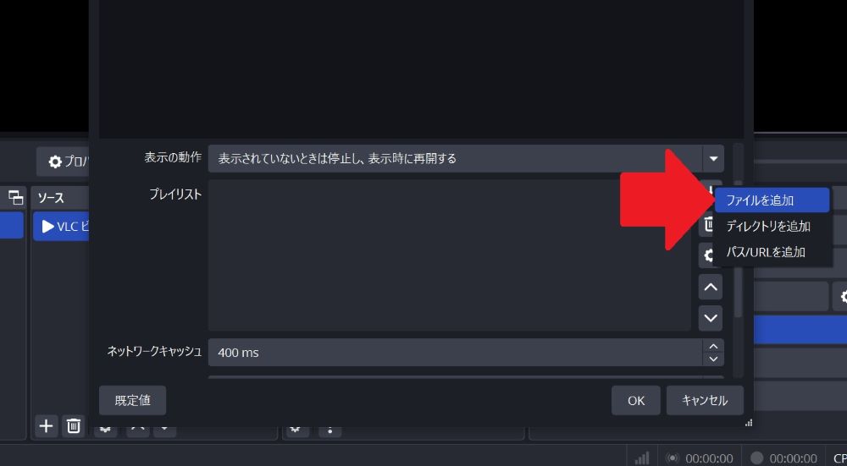The height and width of the screenshot is (466, 847).
Task: Choose ファイルを追加 from the popup menu
Action: tap(772, 200)
